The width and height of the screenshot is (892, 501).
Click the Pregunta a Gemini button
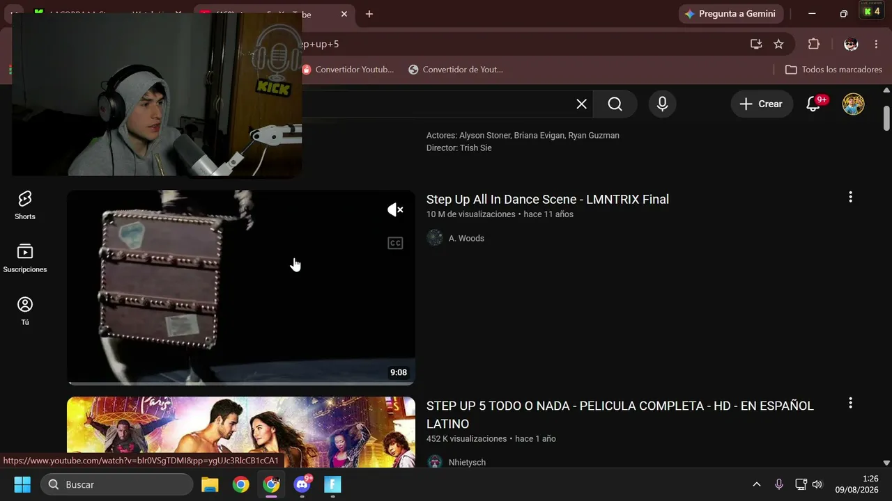(730, 14)
